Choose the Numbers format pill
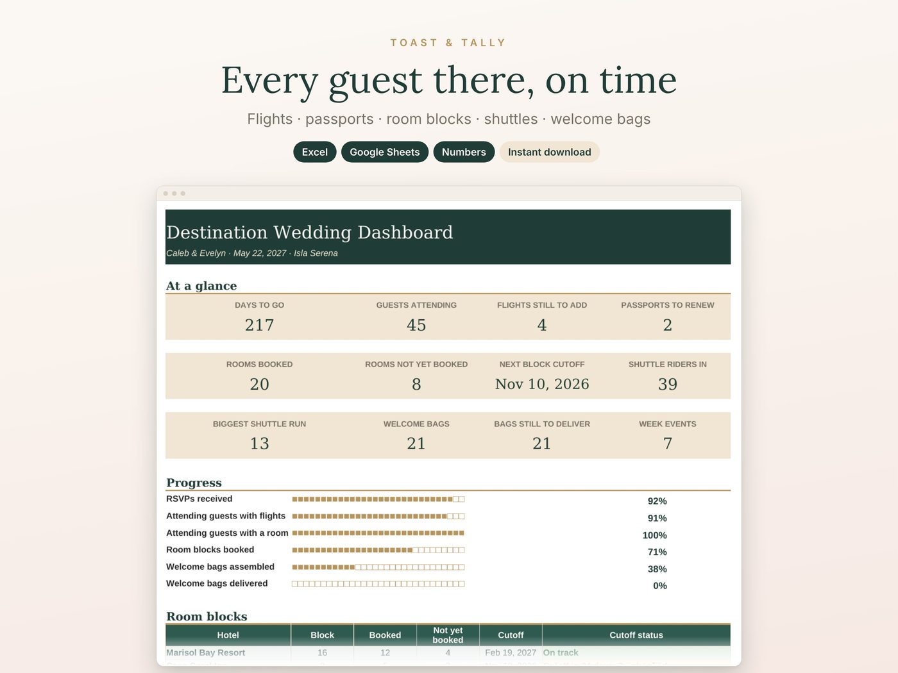Image resolution: width=898 pixels, height=673 pixels. [464, 152]
